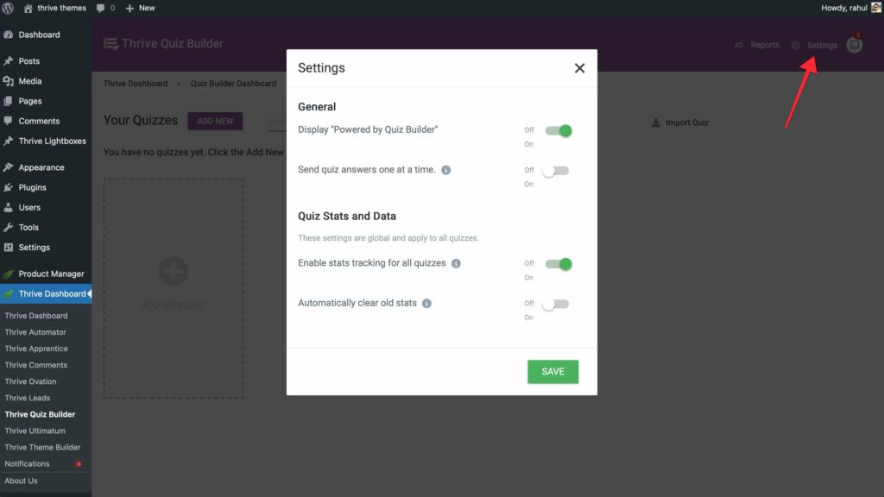The image size is (884, 497).
Task: Enable Send quiz answers one at a time
Action: pos(555,171)
